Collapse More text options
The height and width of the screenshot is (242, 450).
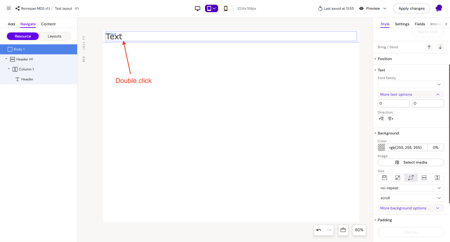coord(411,94)
